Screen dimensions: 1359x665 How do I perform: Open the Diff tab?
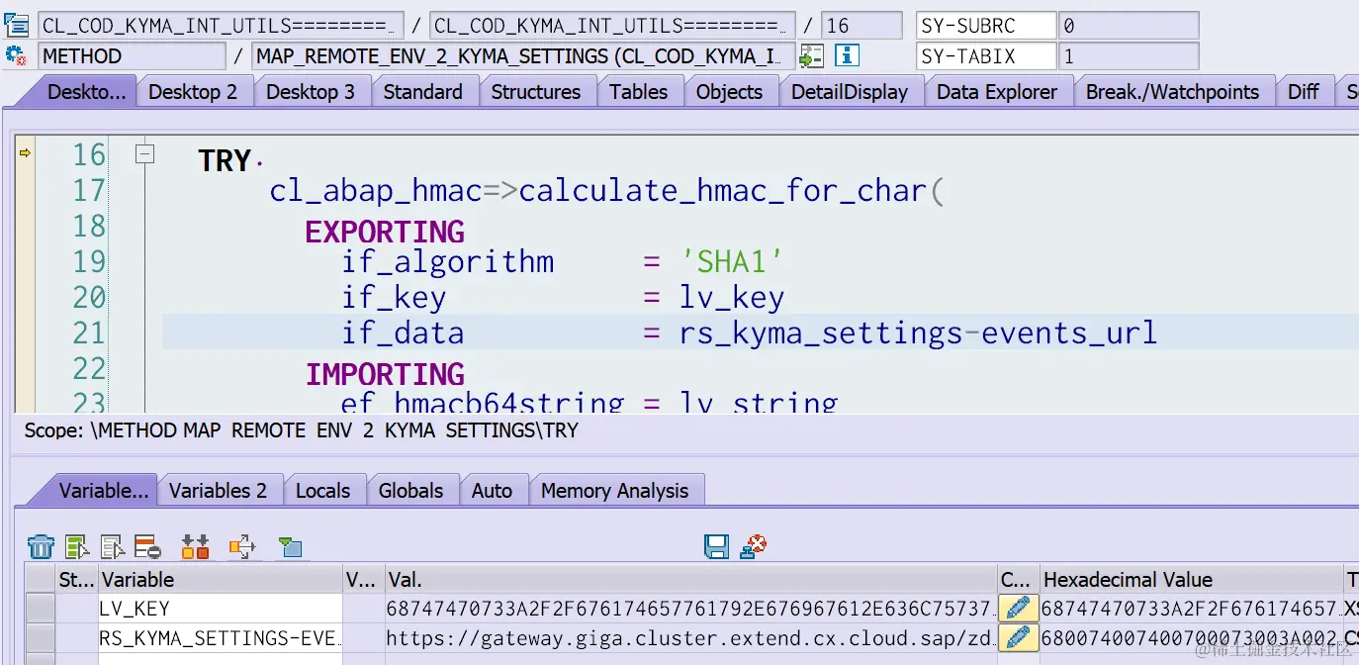[x=1304, y=92]
